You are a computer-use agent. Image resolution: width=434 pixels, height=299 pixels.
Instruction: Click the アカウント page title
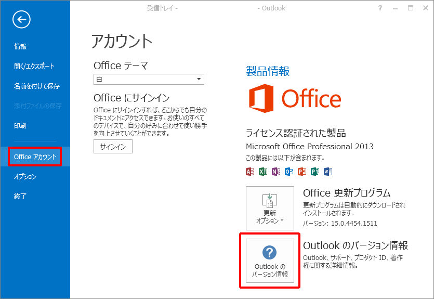(122, 41)
